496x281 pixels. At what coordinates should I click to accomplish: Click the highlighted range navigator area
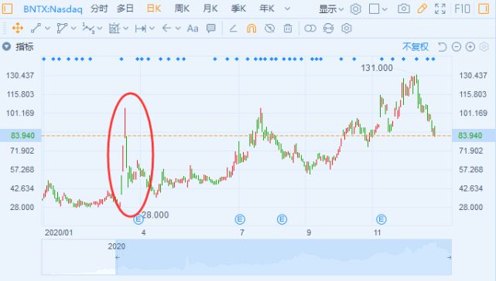(x=283, y=257)
